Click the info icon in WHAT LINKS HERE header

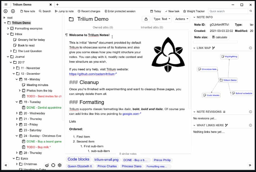[x=250, y=125]
